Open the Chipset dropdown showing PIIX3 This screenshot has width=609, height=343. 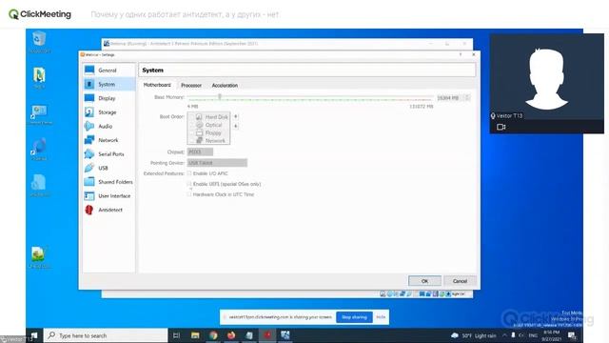click(200, 152)
